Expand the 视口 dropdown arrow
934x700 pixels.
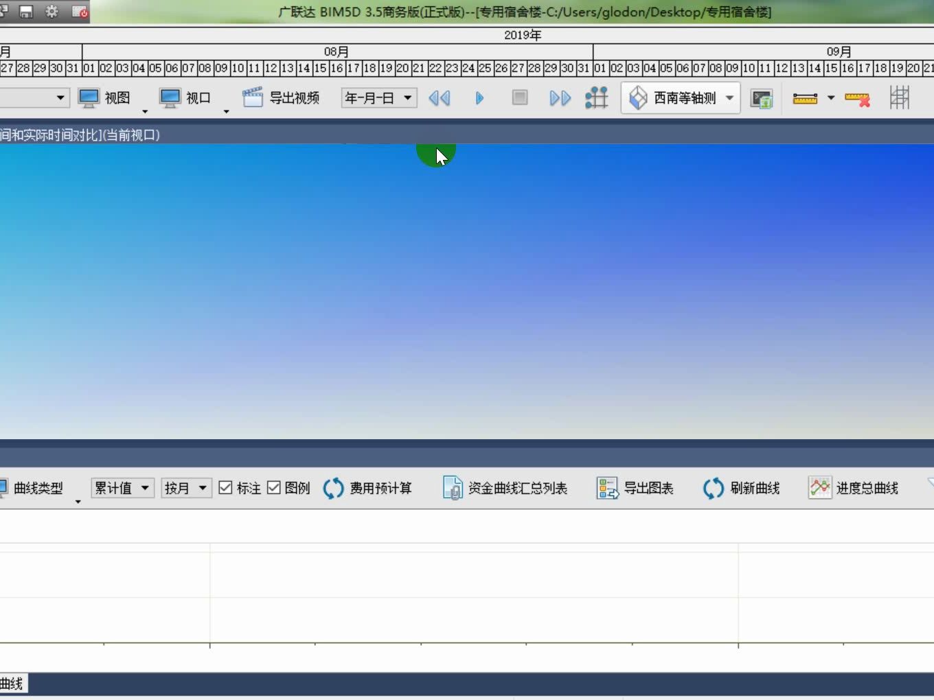click(x=226, y=111)
